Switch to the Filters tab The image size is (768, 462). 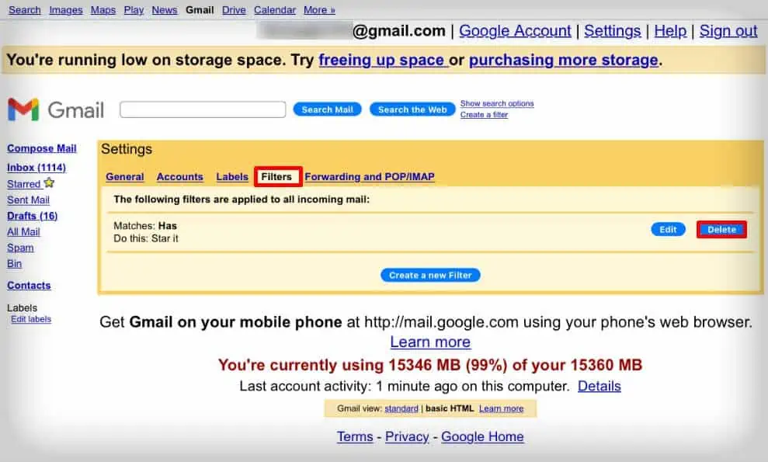pyautogui.click(x=277, y=176)
